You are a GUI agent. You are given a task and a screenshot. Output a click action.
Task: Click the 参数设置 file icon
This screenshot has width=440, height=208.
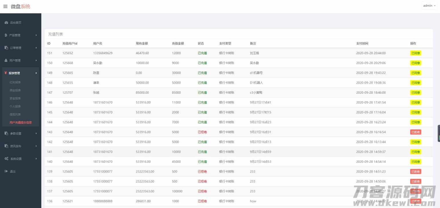pyautogui.click(x=6, y=134)
